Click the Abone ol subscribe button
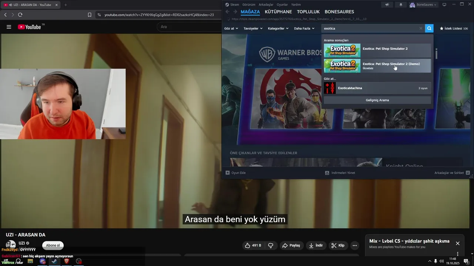The width and height of the screenshot is (474, 266). click(53, 245)
